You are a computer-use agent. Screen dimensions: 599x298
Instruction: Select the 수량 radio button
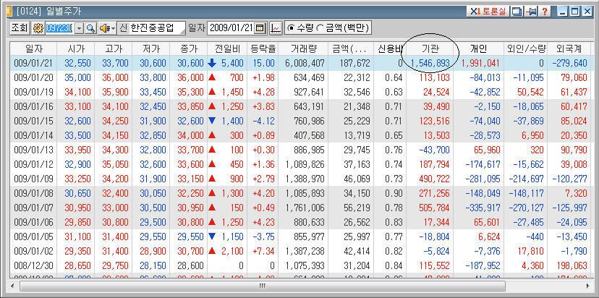[x=291, y=28]
